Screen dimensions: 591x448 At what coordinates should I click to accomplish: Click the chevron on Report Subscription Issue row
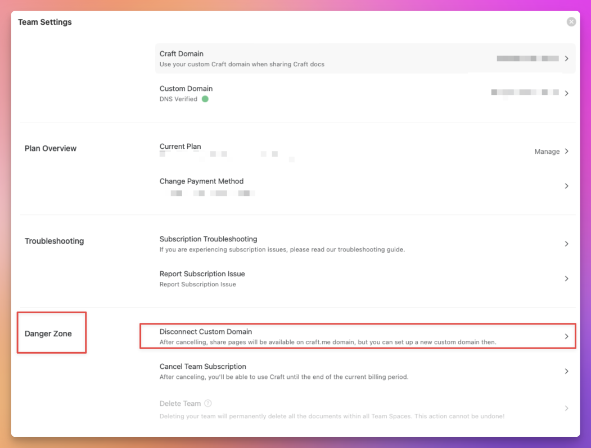(566, 278)
